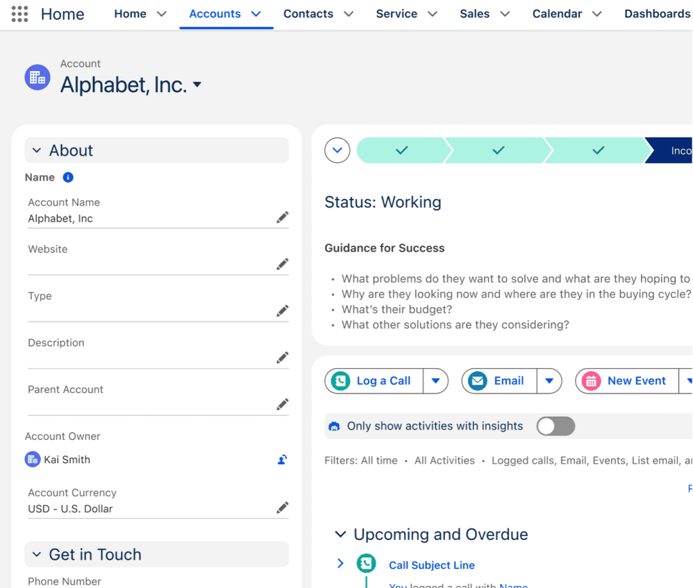This screenshot has width=693, height=588.
Task: Toggle Only show activities with insights
Action: click(556, 426)
